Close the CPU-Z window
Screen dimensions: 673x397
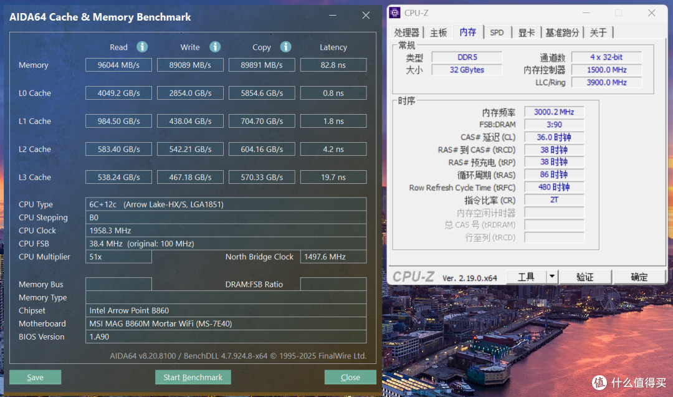pyautogui.click(x=652, y=13)
